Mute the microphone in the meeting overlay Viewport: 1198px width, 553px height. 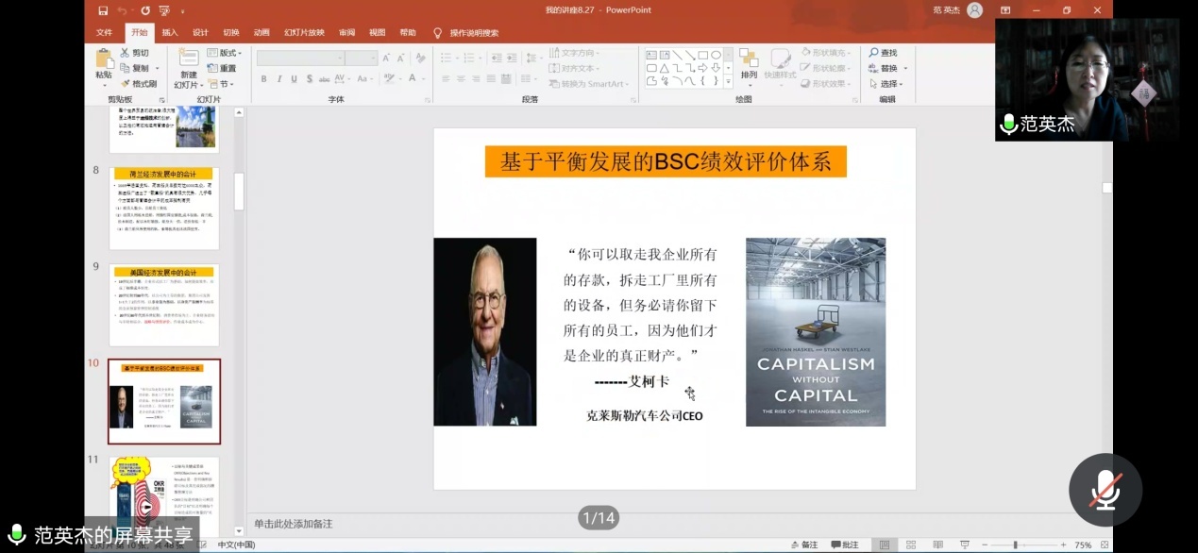(1105, 489)
